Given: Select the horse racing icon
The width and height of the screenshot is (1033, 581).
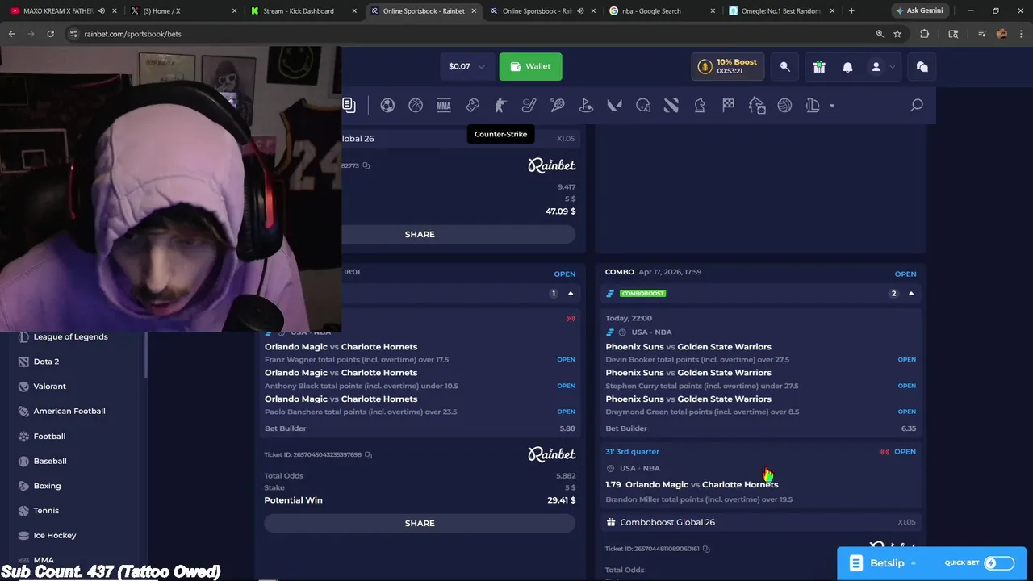Looking at the screenshot, I should click(x=756, y=105).
